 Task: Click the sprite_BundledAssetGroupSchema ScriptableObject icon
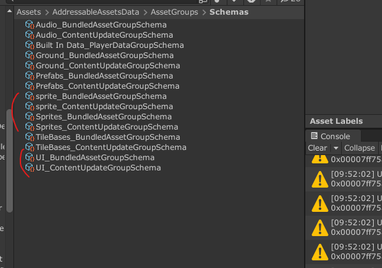(30, 96)
